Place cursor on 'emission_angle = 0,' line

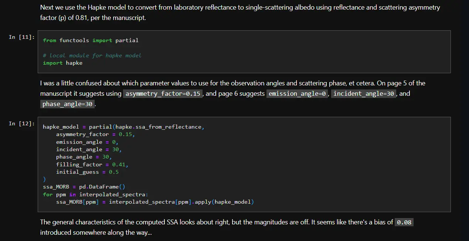pos(87,142)
